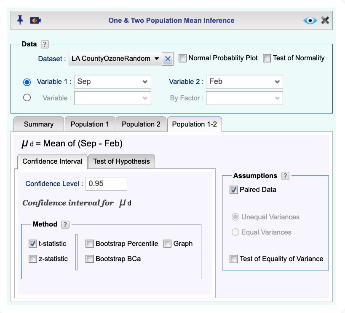Open the Method help question icon

pos(65,224)
